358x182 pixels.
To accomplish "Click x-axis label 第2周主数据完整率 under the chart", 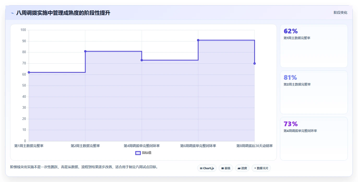I will 85,146.
